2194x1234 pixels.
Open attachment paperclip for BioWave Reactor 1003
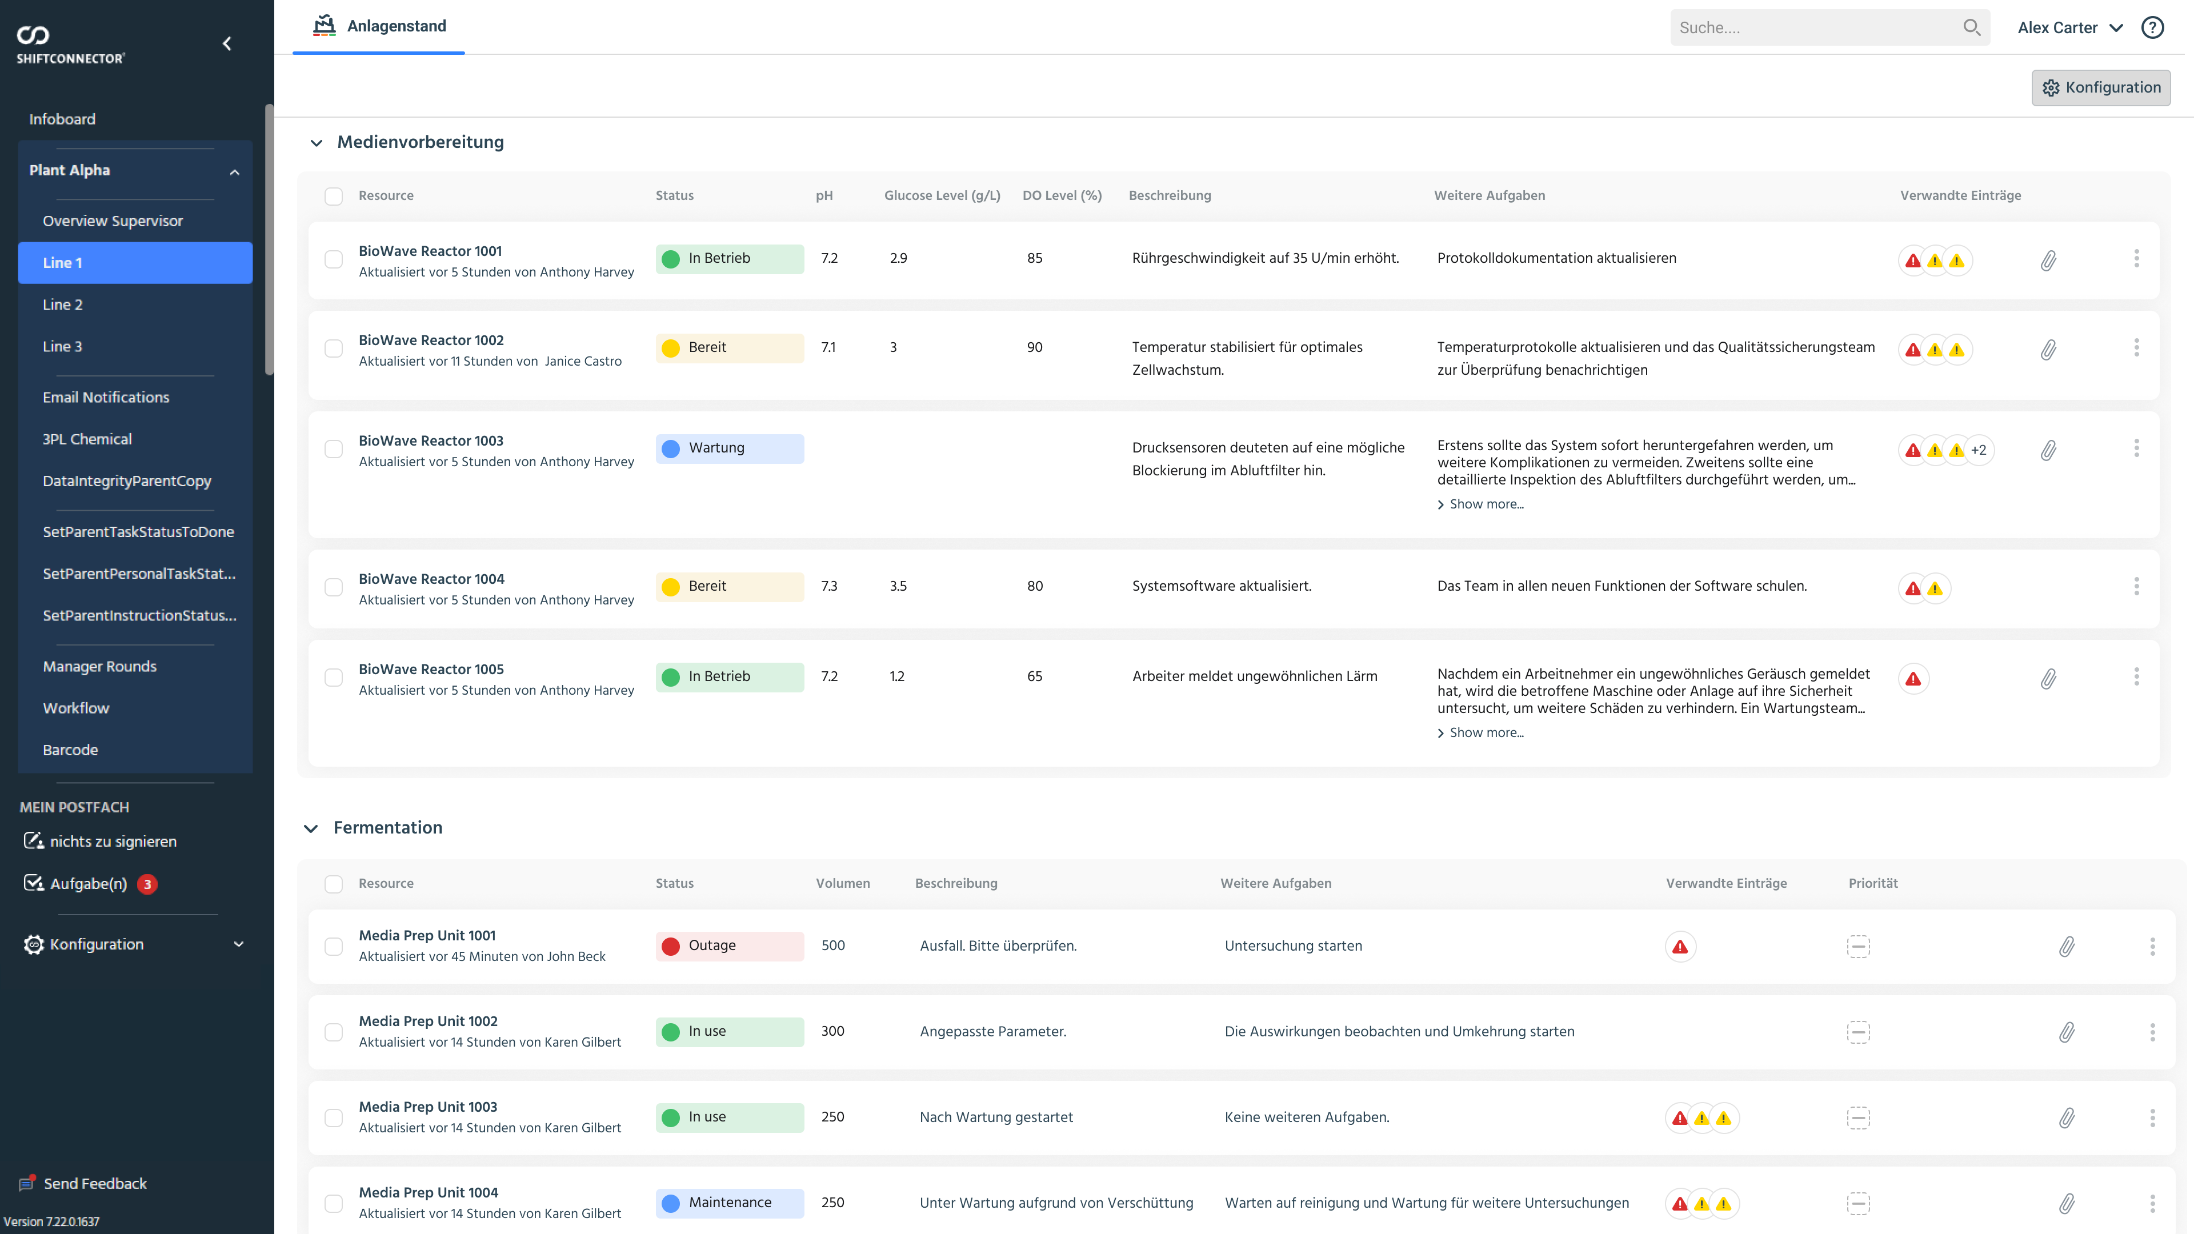[2048, 450]
